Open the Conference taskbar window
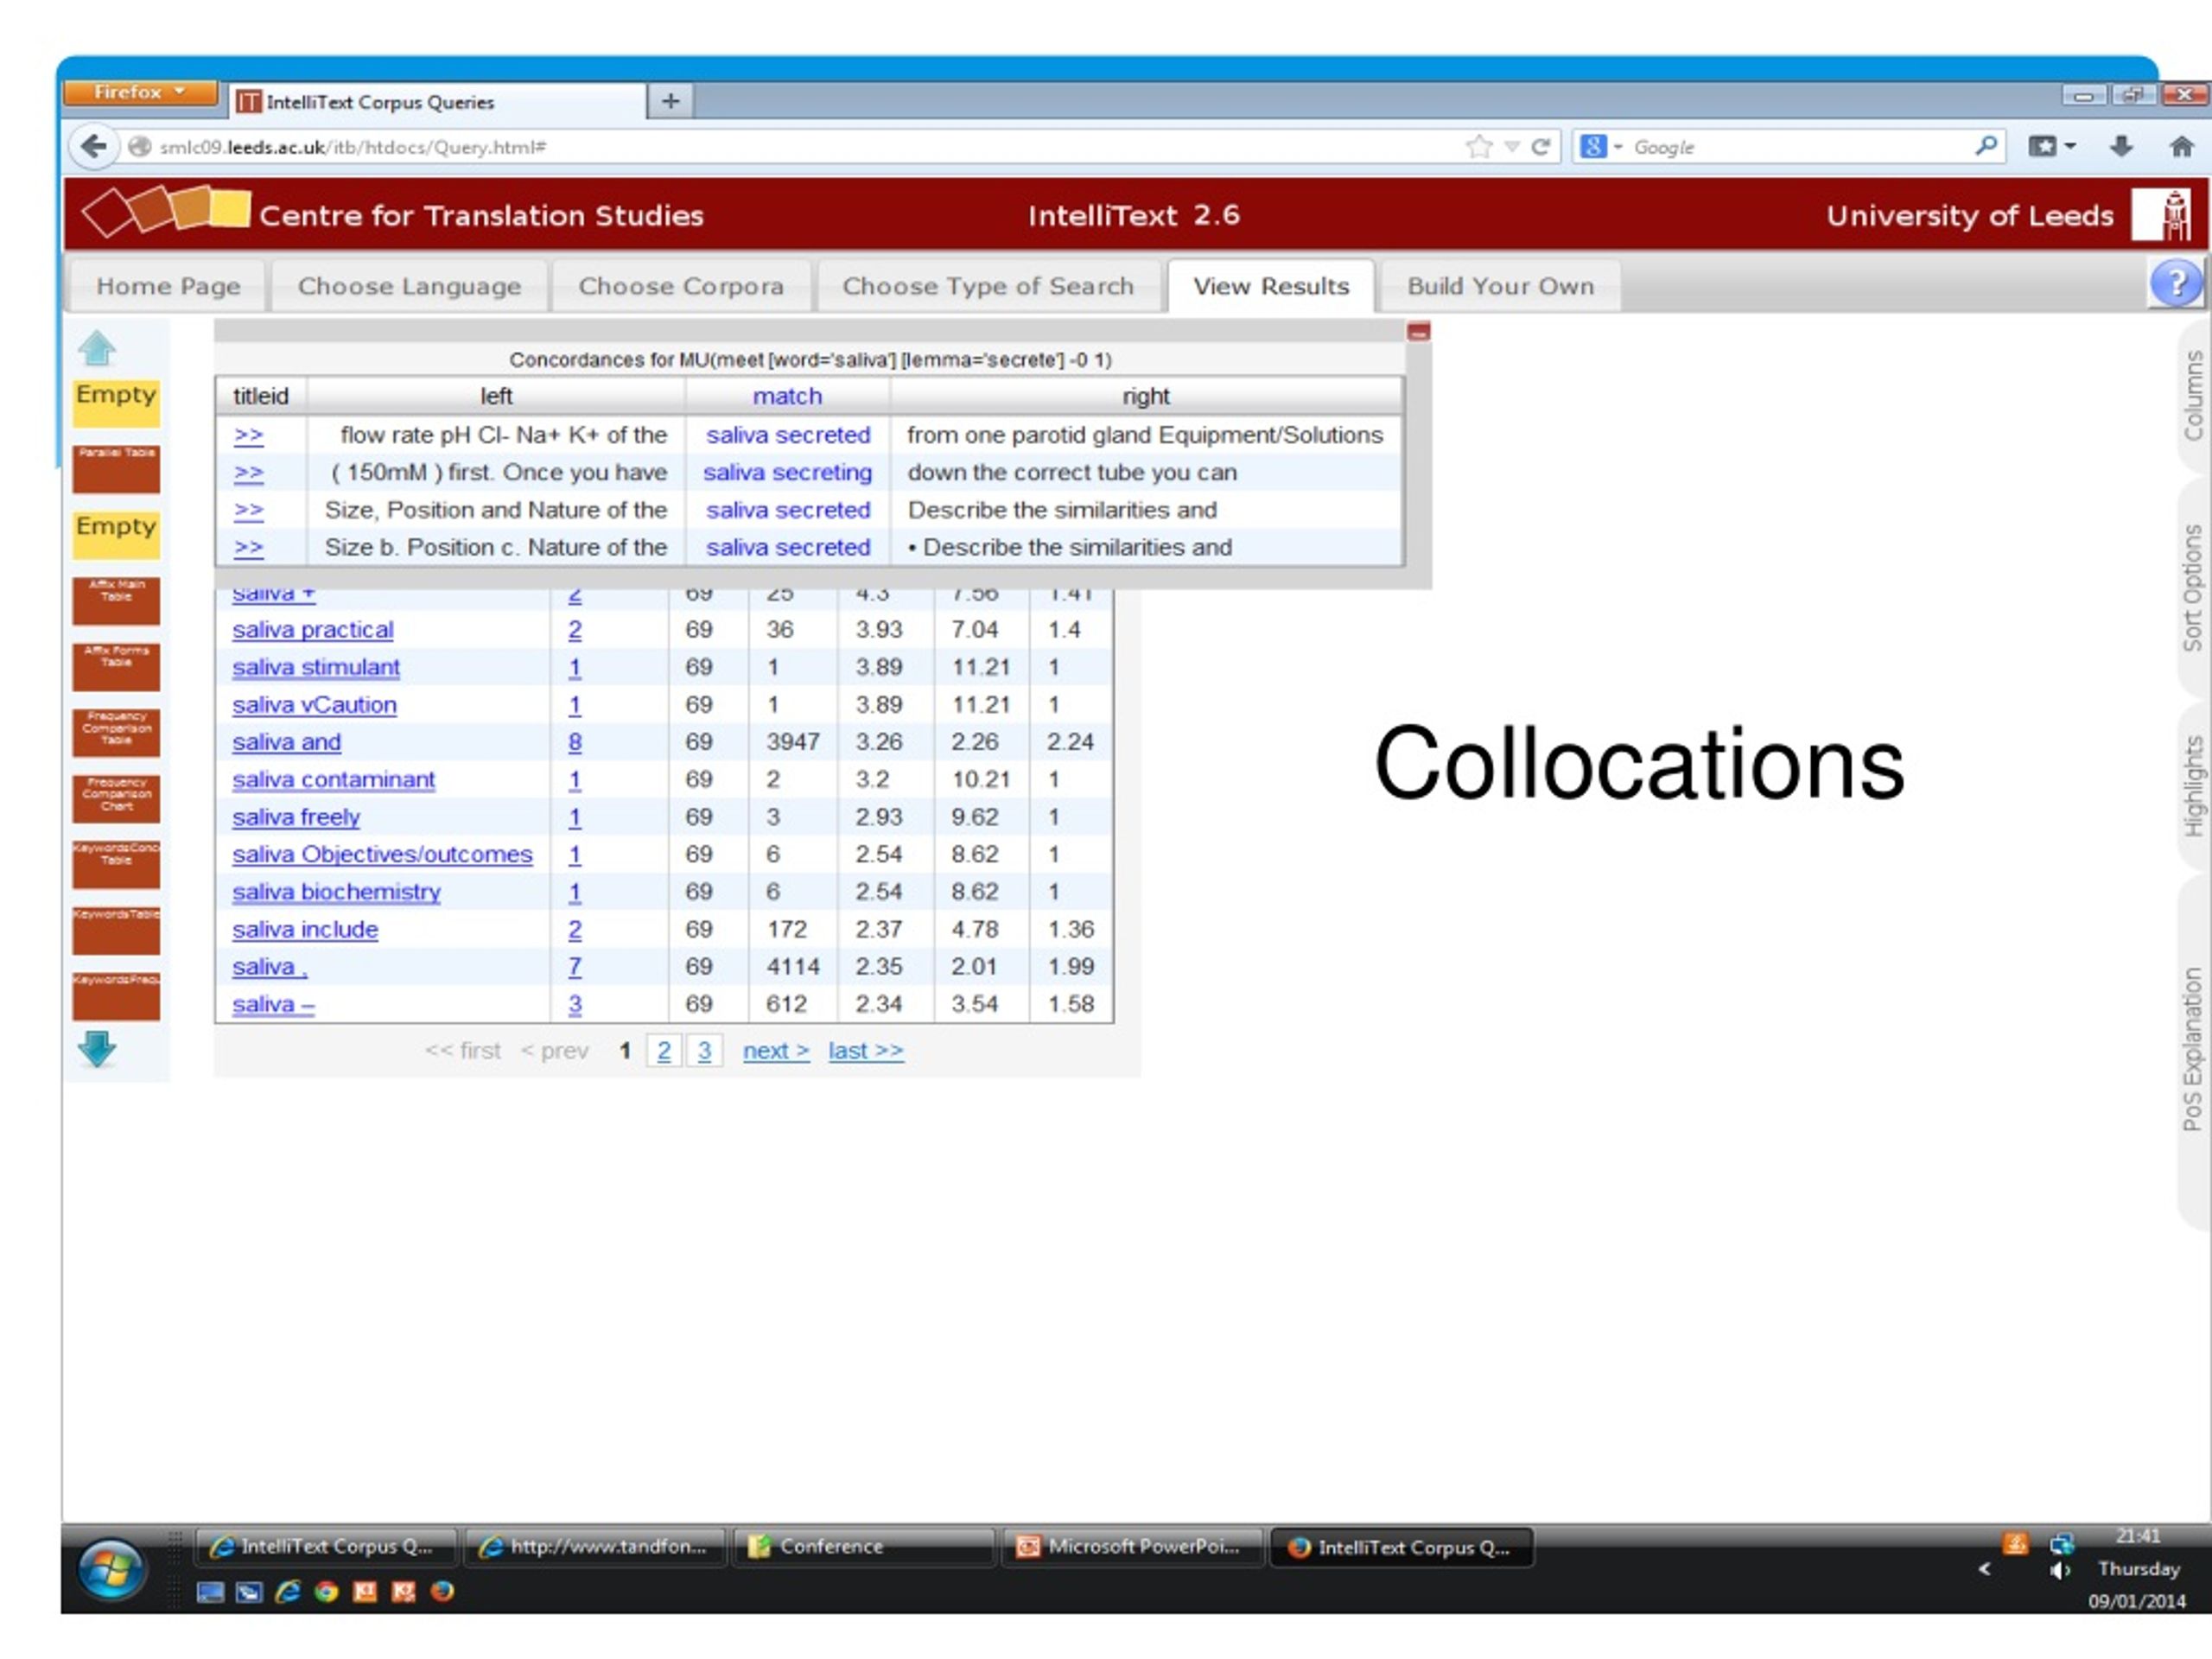Image resolution: width=2212 pixels, height=1659 pixels. [864, 1547]
